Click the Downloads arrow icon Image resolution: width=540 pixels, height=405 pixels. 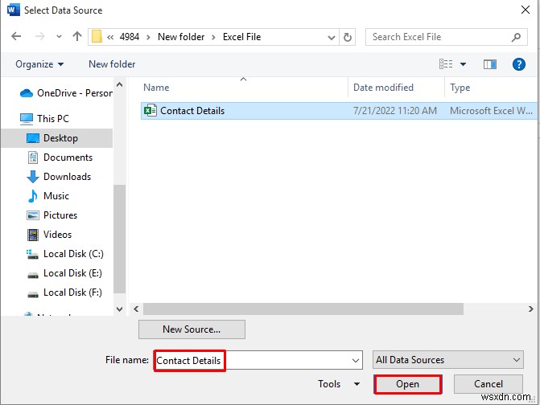click(x=33, y=177)
